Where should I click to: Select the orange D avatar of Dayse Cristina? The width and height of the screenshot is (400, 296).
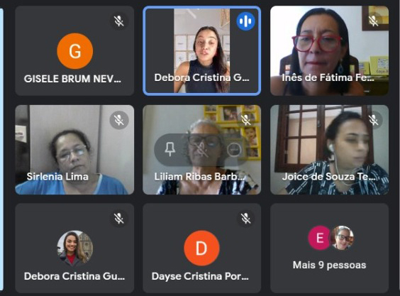click(201, 248)
